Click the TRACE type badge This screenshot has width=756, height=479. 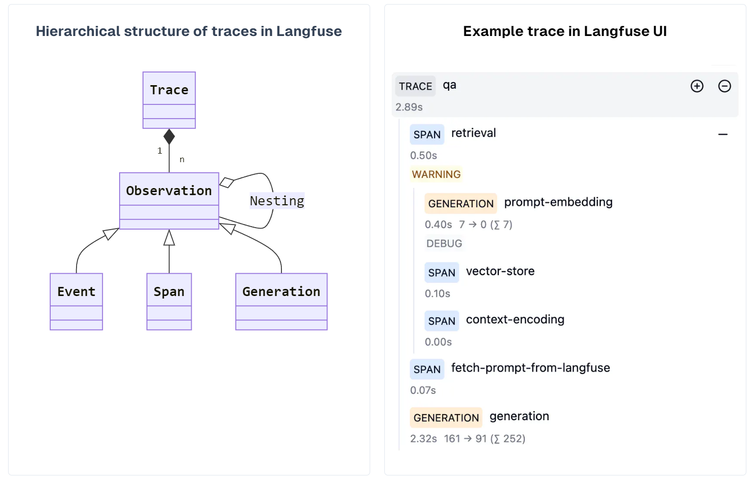click(x=415, y=86)
